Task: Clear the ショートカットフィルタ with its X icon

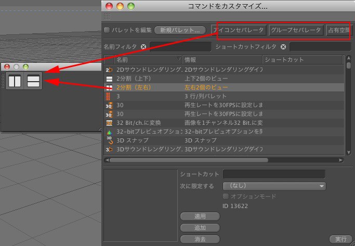Action: [x=283, y=47]
